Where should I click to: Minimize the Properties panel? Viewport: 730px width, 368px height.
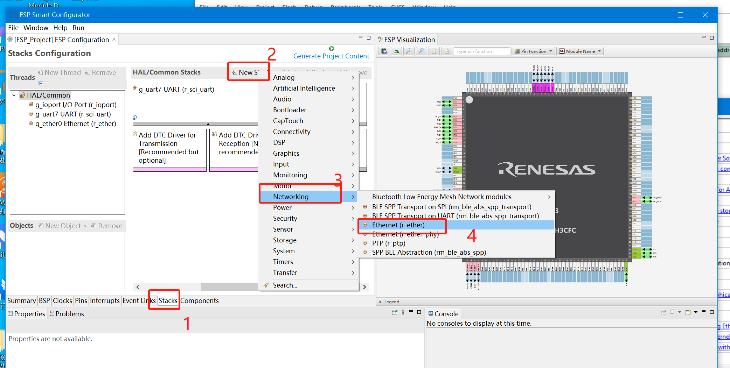pos(411,311)
